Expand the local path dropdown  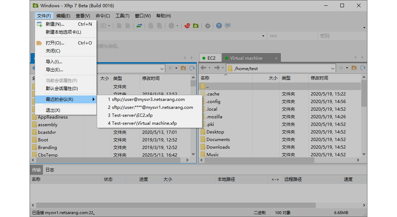pos(162,68)
